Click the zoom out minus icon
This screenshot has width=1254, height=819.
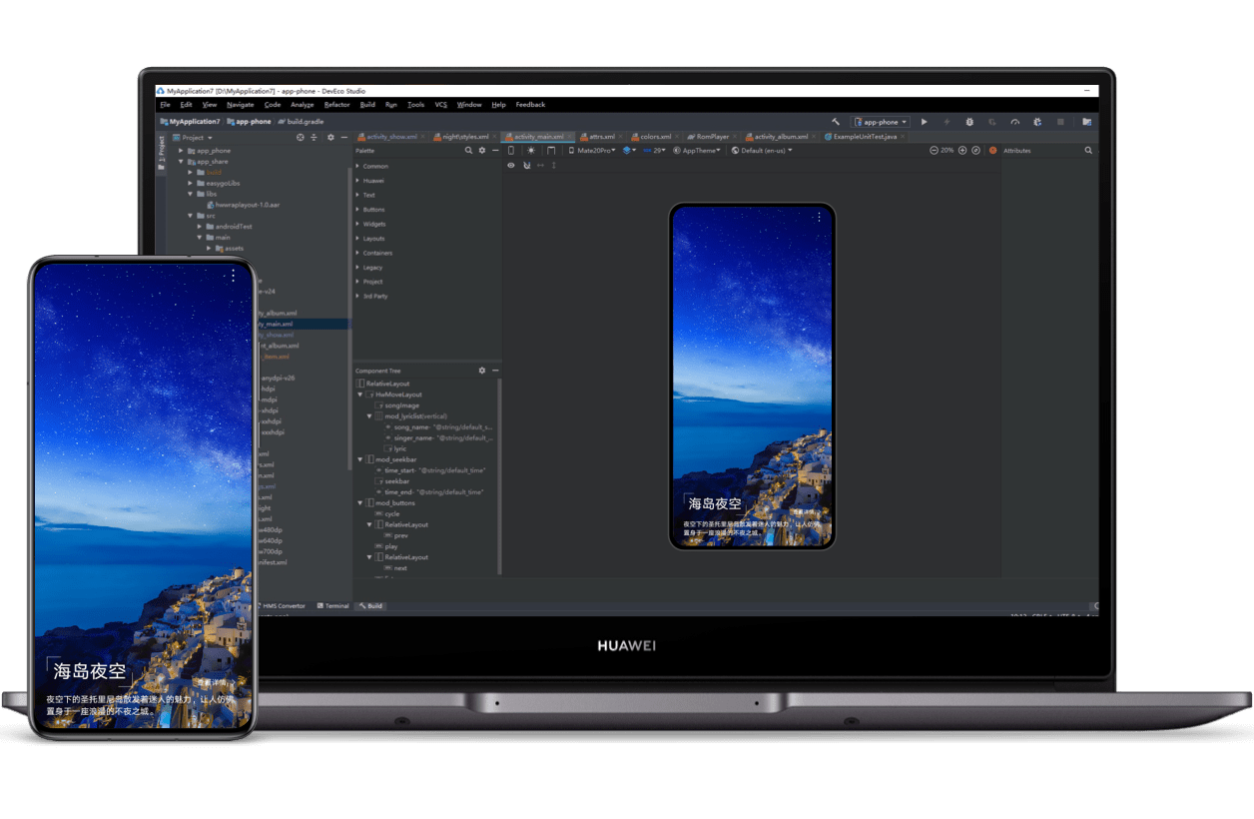click(x=935, y=151)
